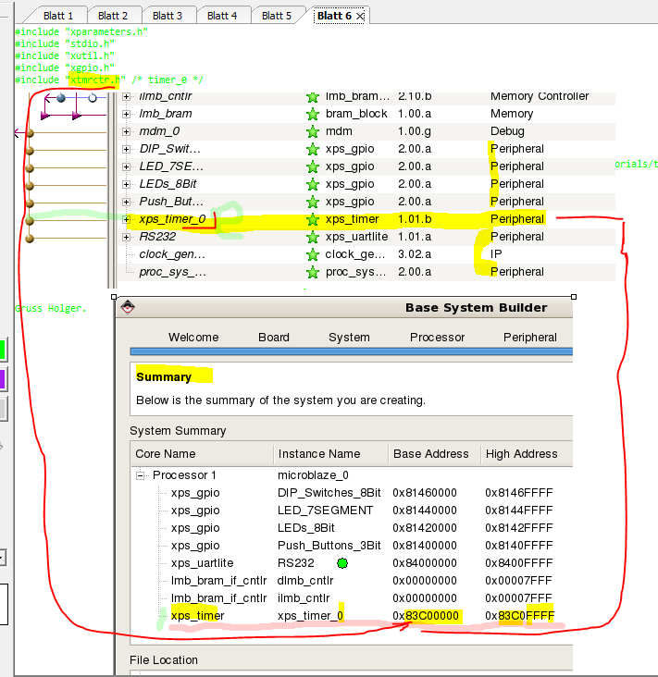Image resolution: width=658 pixels, height=677 pixels.
Task: Expand the Push_But… row
Action: (126, 202)
